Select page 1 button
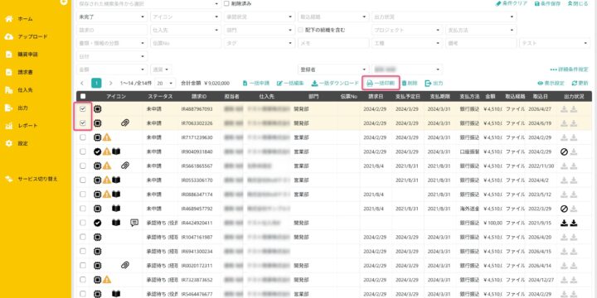597x298 pixels. 96,84
